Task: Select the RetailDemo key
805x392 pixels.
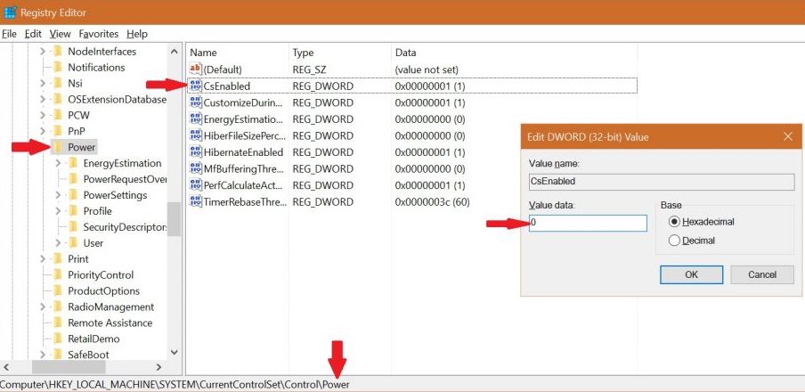Action: [94, 339]
